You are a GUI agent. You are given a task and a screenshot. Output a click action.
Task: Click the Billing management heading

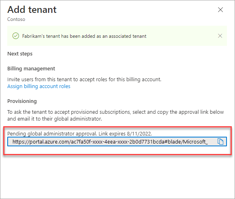pos(31,68)
